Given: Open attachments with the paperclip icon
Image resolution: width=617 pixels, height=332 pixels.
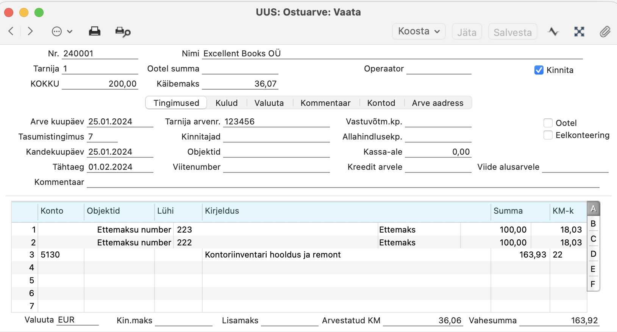Looking at the screenshot, I should click(x=605, y=31).
